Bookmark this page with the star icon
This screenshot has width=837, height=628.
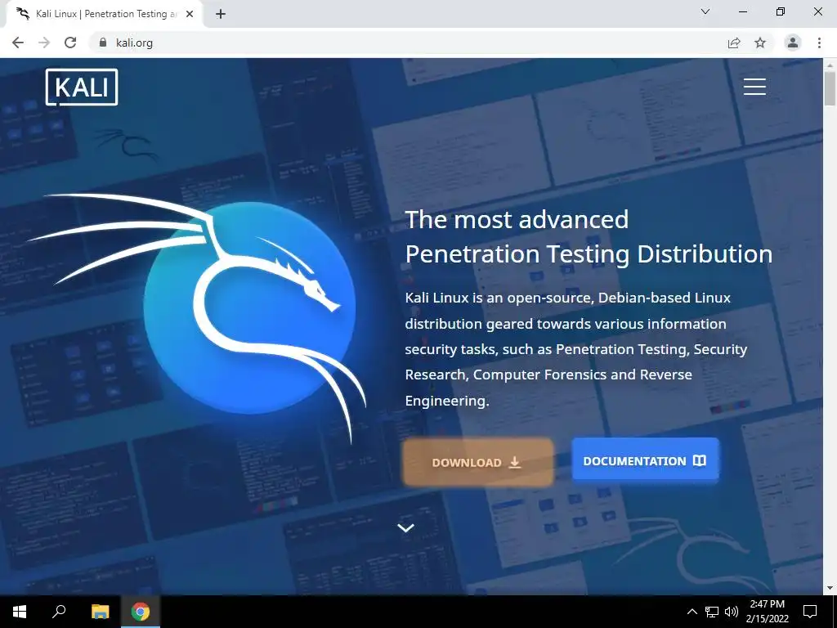760,43
